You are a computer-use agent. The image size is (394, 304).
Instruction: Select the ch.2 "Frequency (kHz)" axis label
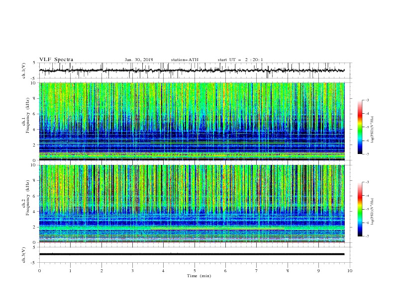click(x=28, y=198)
